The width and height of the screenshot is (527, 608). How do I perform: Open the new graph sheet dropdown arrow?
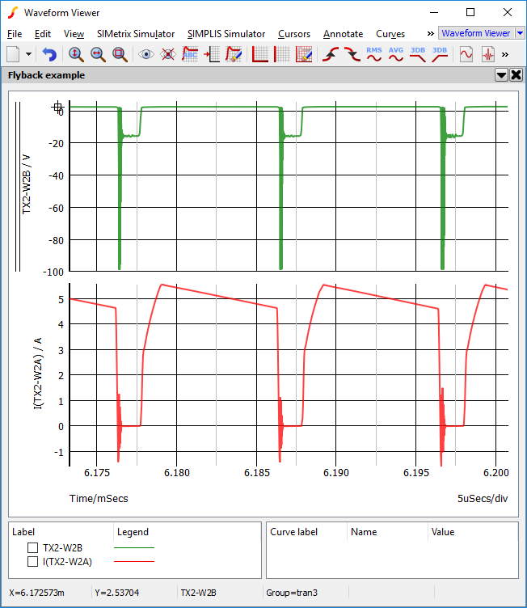click(x=29, y=54)
